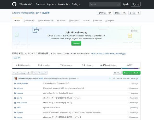Expand the commit message ellipsis button
The height and width of the screenshot is (120, 154).
78,79
